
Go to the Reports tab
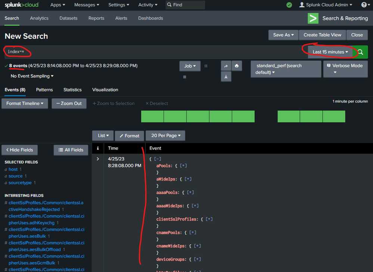[x=96, y=18]
